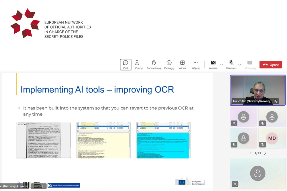Expand the Kamera options dropdown arrow
Screen dimensions: 287x191
tap(221, 65)
